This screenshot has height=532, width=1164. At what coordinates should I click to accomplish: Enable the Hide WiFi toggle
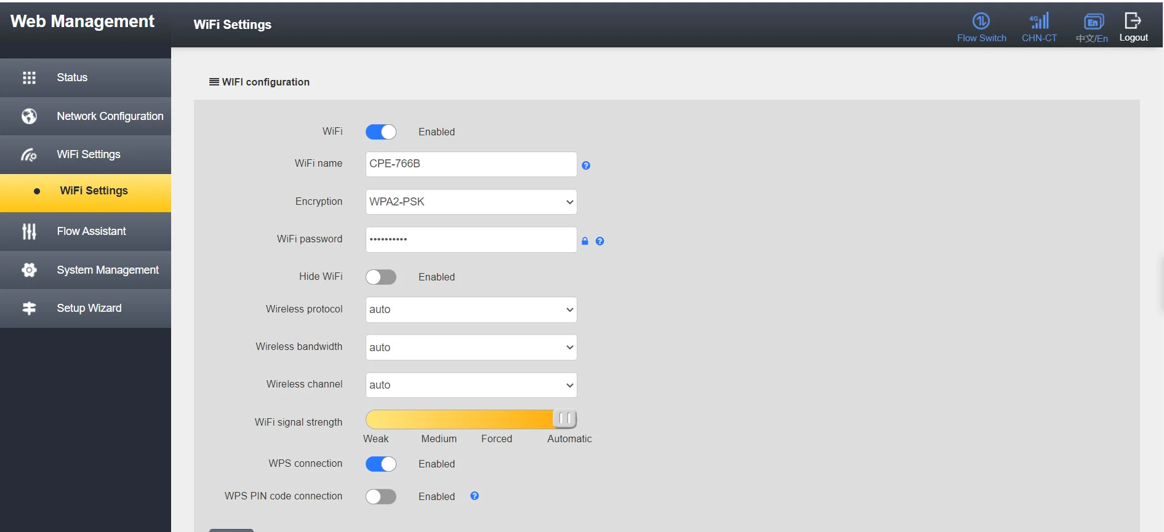(x=380, y=277)
